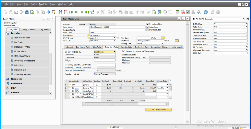
Task: Go to the next record arrow
Action: tap(82, 12)
